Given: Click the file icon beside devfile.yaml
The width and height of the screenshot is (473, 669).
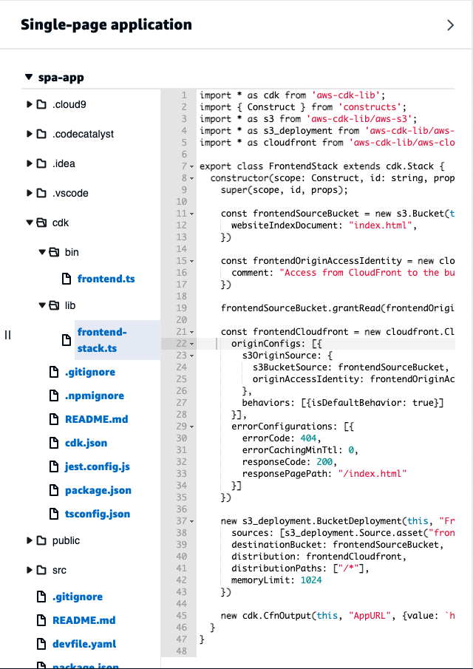Looking at the screenshot, I should 41,644.
